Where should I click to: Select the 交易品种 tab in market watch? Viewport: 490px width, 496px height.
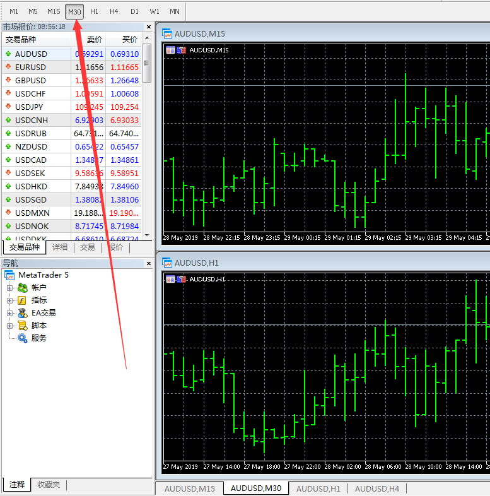tap(25, 247)
